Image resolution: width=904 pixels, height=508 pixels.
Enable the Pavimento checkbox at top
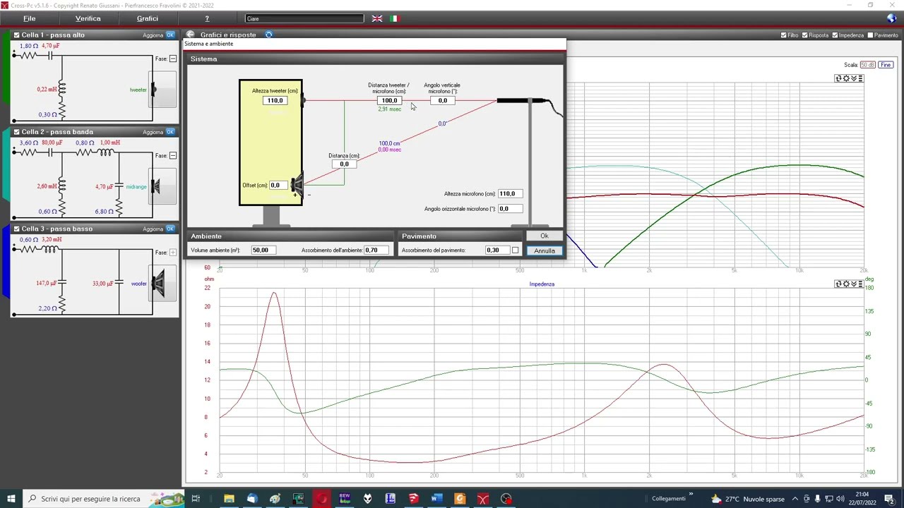point(871,35)
